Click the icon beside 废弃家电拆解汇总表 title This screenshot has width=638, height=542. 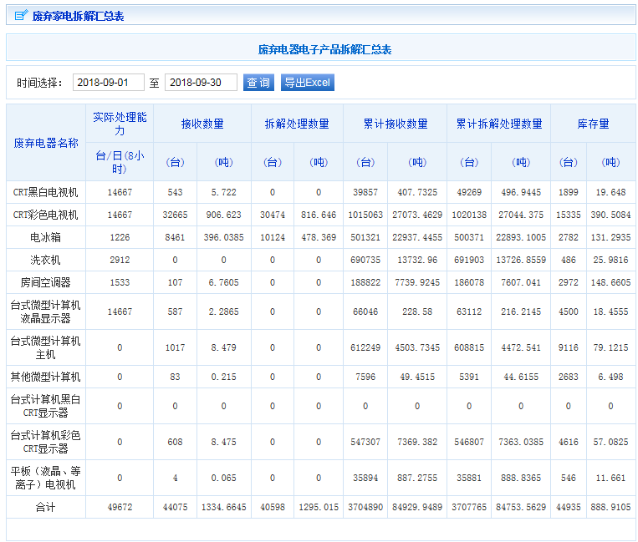click(21, 16)
